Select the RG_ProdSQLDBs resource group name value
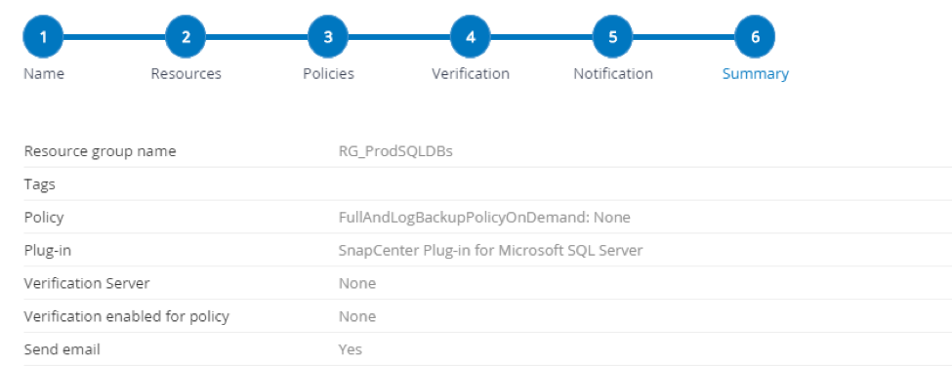The width and height of the screenshot is (952, 366). pyautogui.click(x=395, y=151)
